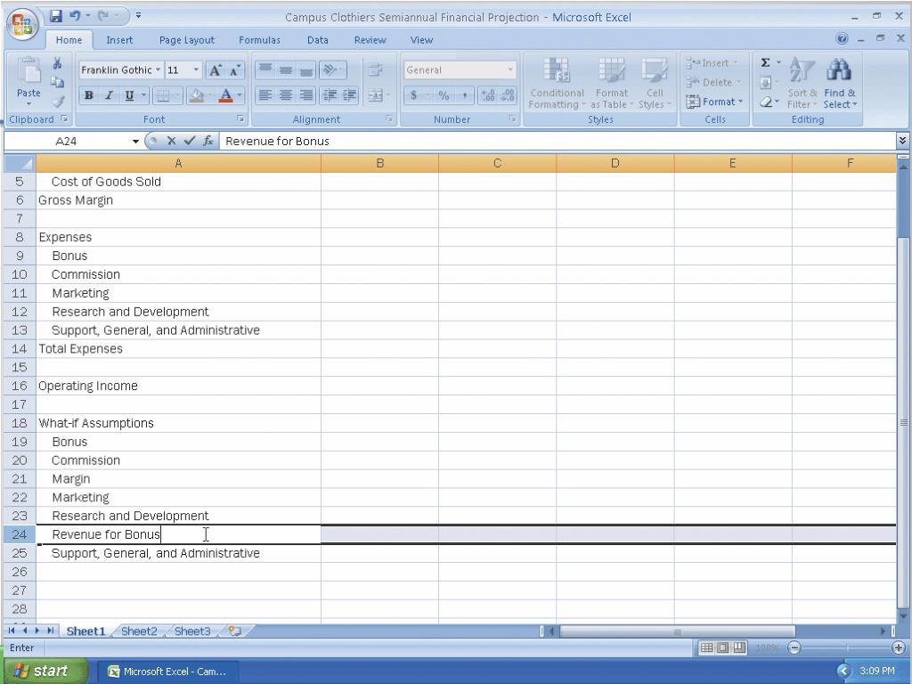Click the Zoom In plus button
The image size is (912, 684).
coord(898,647)
